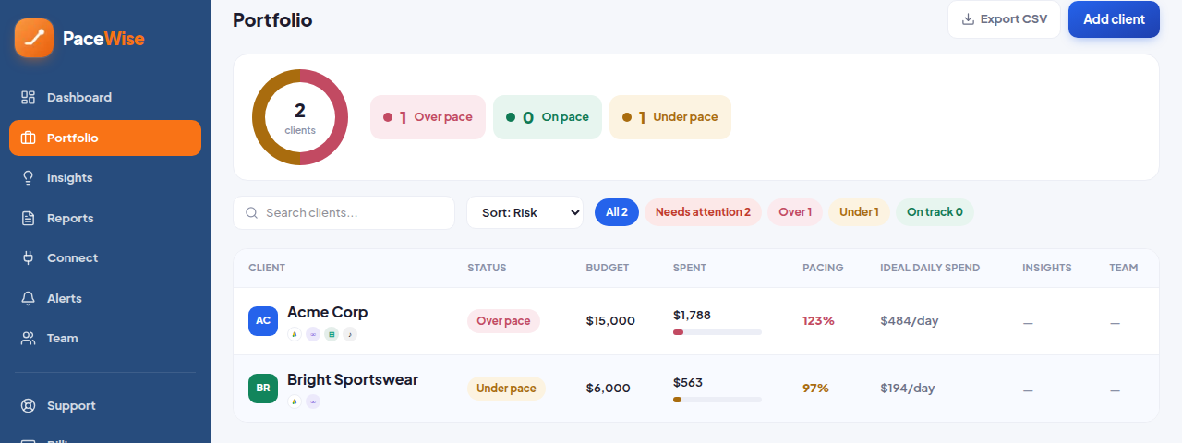The height and width of the screenshot is (443, 1182).
Task: Open the Sort: Risk dropdown
Action: click(x=525, y=212)
